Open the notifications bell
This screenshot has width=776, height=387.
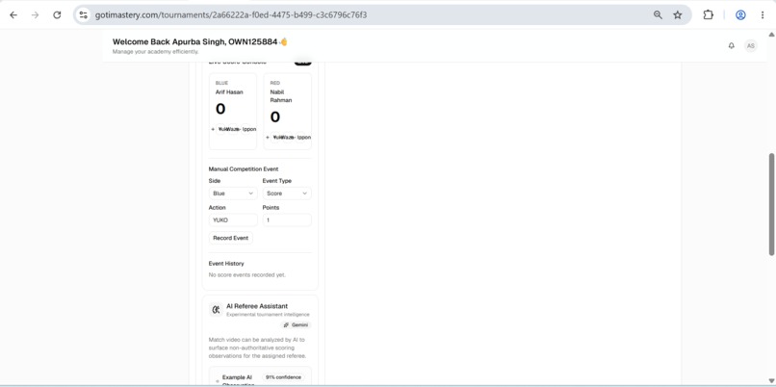pyautogui.click(x=732, y=45)
